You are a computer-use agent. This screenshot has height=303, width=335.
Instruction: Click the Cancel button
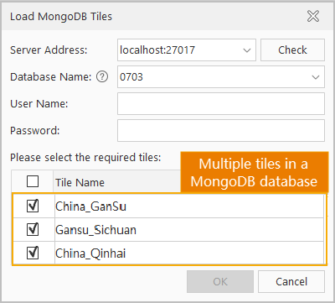pyautogui.click(x=291, y=281)
